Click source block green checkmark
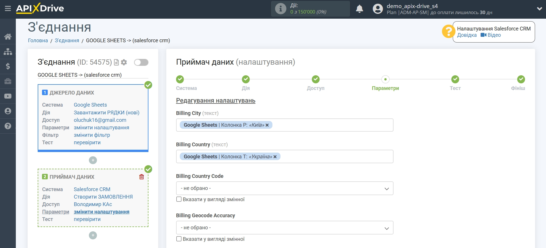Image resolution: width=546 pixels, height=248 pixels. (148, 85)
